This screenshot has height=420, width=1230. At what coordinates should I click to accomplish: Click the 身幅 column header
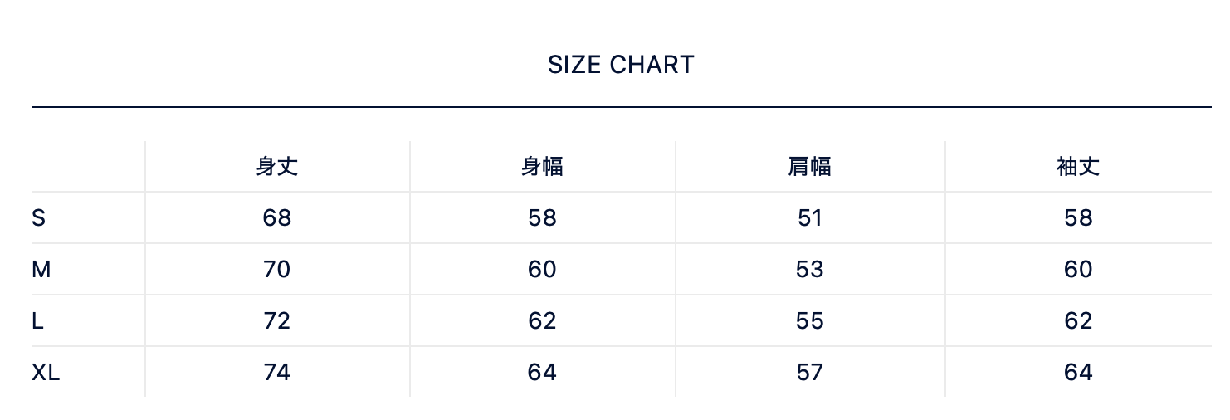click(542, 167)
